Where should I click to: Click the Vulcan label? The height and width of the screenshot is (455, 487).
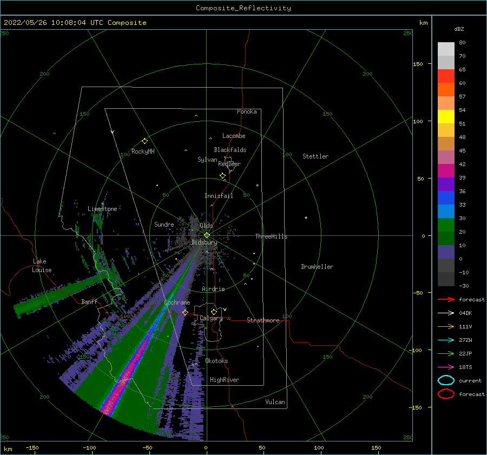coord(275,402)
